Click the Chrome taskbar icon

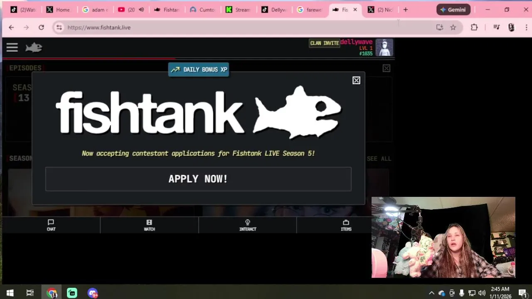(52, 293)
